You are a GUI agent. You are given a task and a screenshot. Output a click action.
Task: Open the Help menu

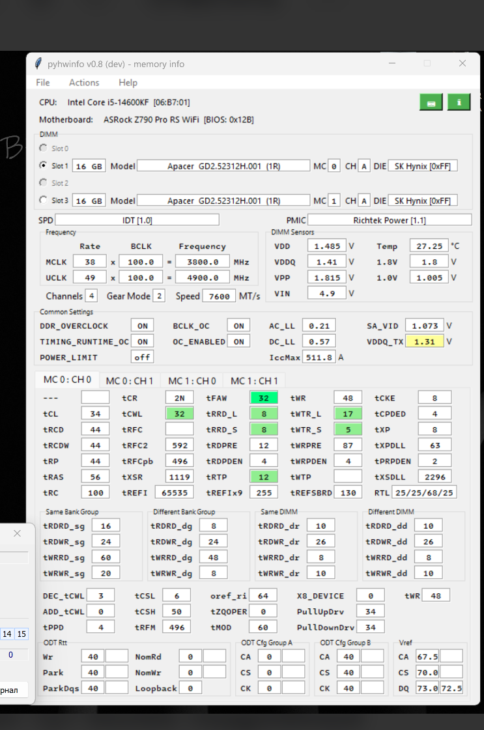(128, 83)
